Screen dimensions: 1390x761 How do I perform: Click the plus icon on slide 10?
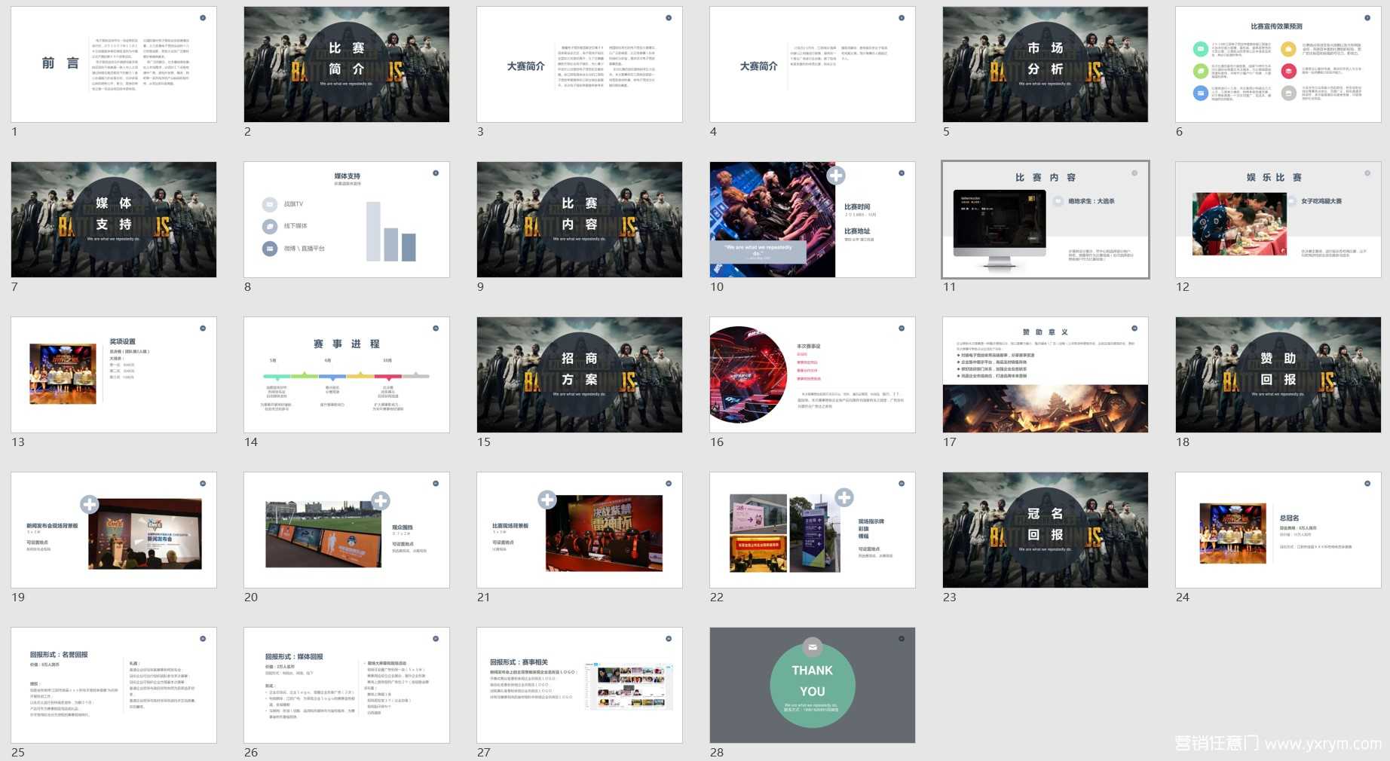point(835,176)
